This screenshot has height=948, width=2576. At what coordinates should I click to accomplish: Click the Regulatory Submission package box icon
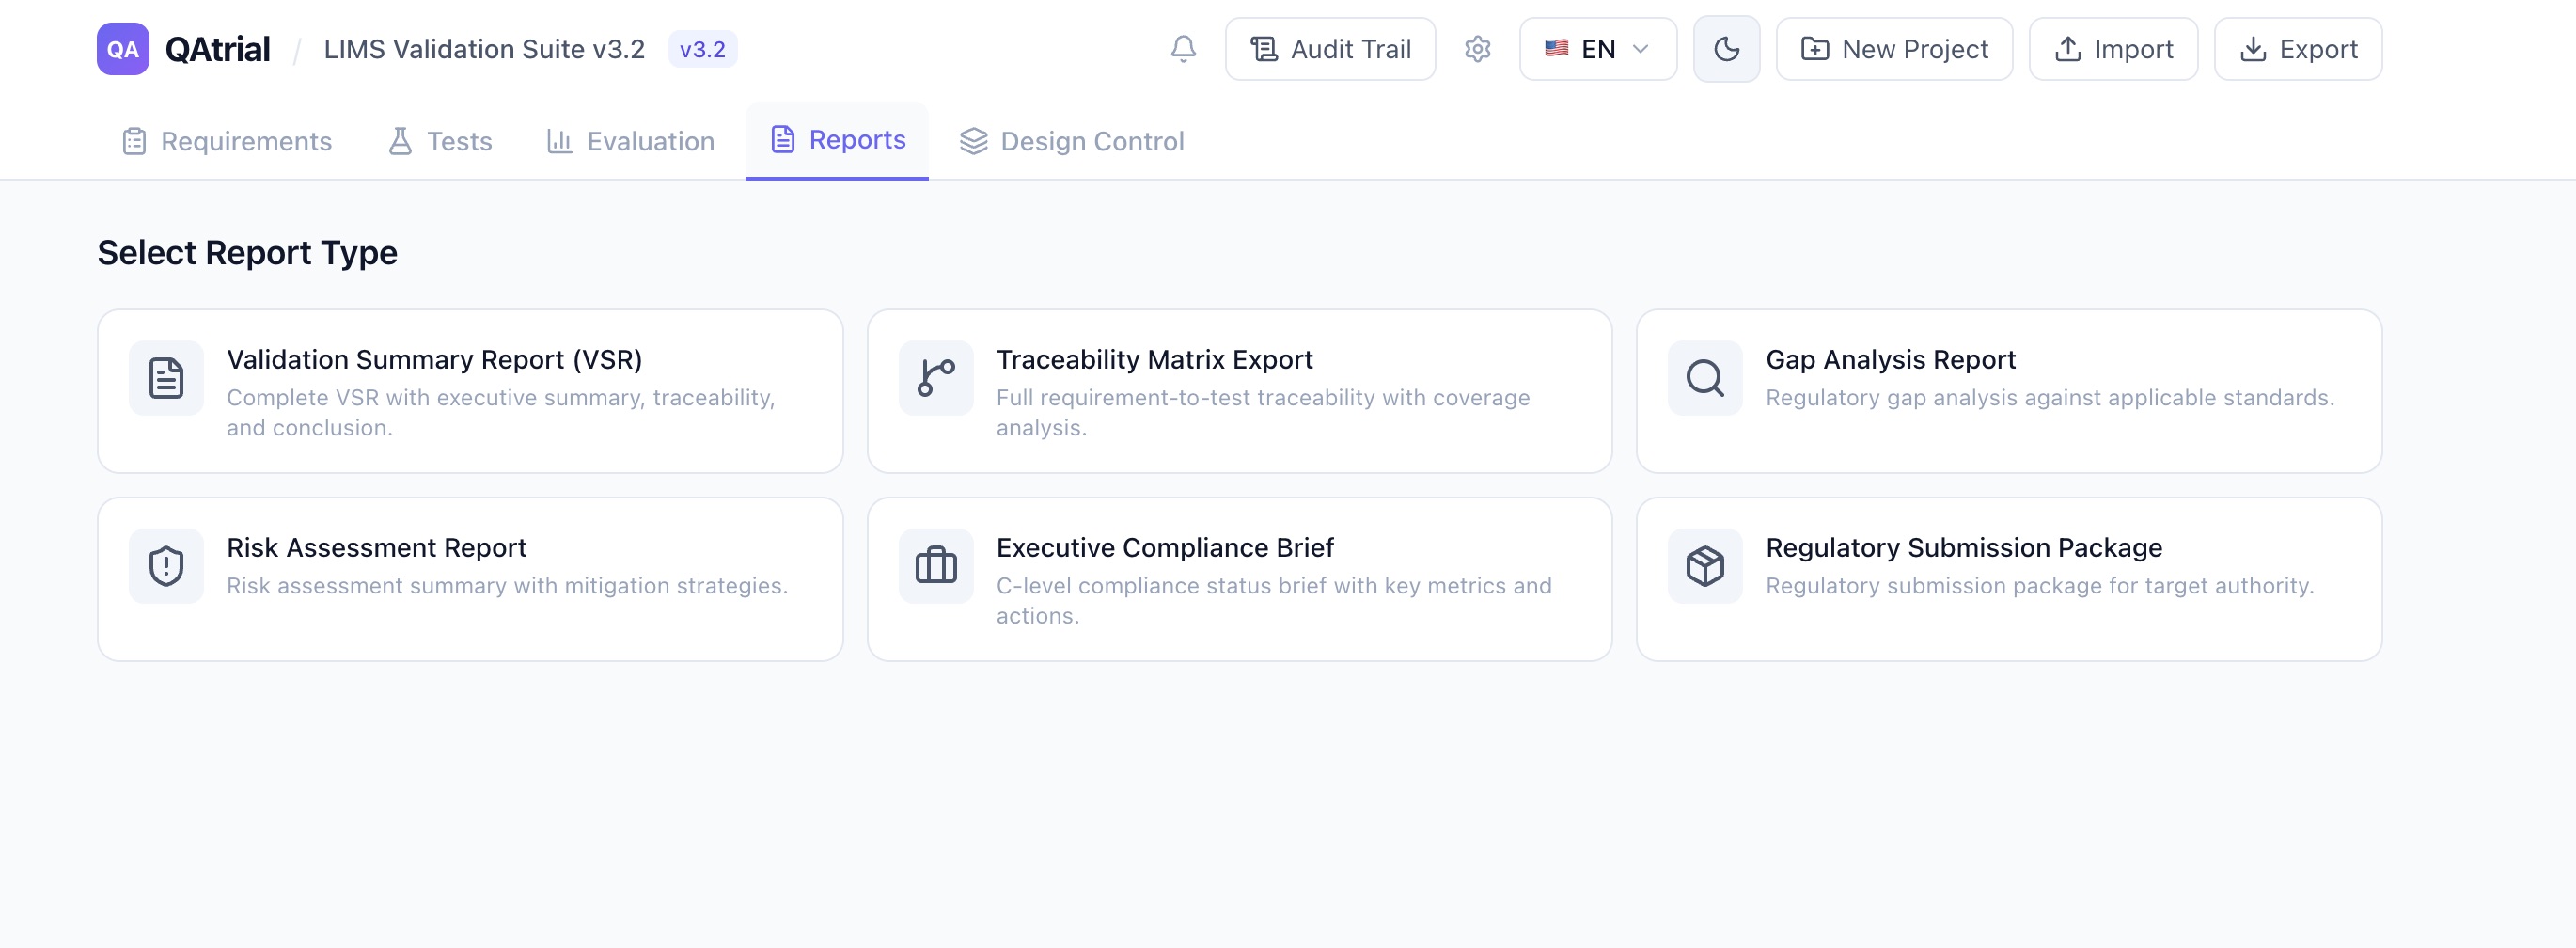pyautogui.click(x=1704, y=566)
